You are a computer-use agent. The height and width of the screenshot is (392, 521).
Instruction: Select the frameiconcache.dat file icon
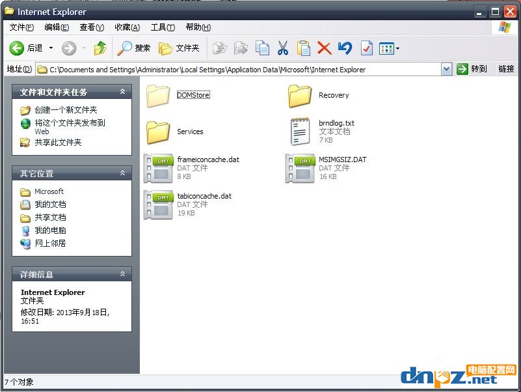(158, 169)
